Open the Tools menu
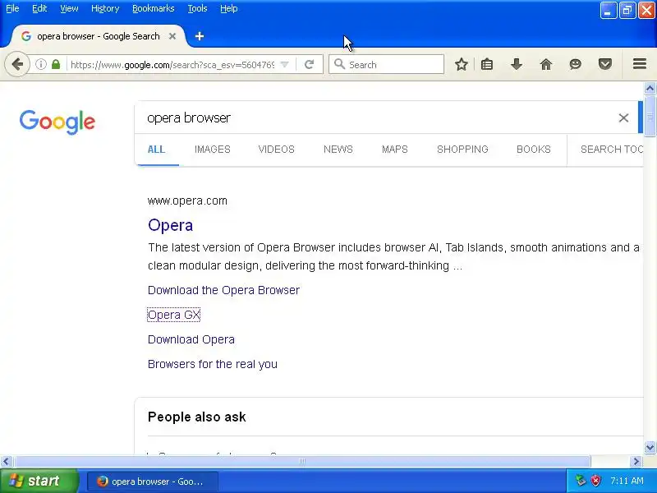Image resolution: width=657 pixels, height=493 pixels. (x=197, y=8)
